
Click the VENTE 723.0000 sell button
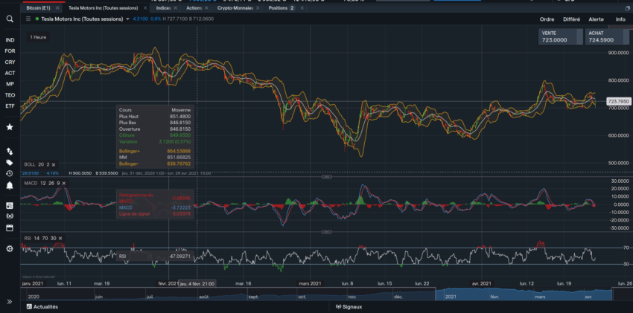560,36
